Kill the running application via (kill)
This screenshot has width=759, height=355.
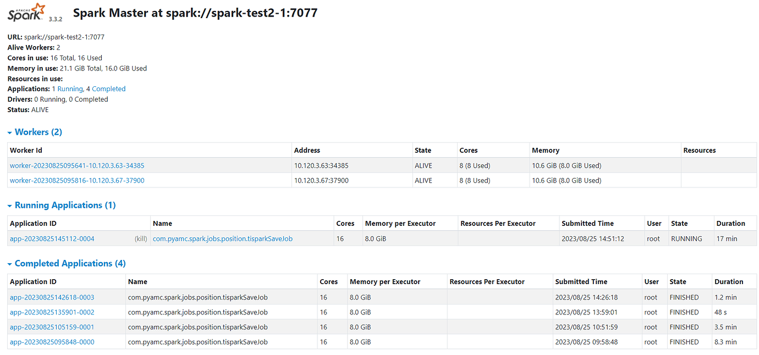pyautogui.click(x=141, y=239)
